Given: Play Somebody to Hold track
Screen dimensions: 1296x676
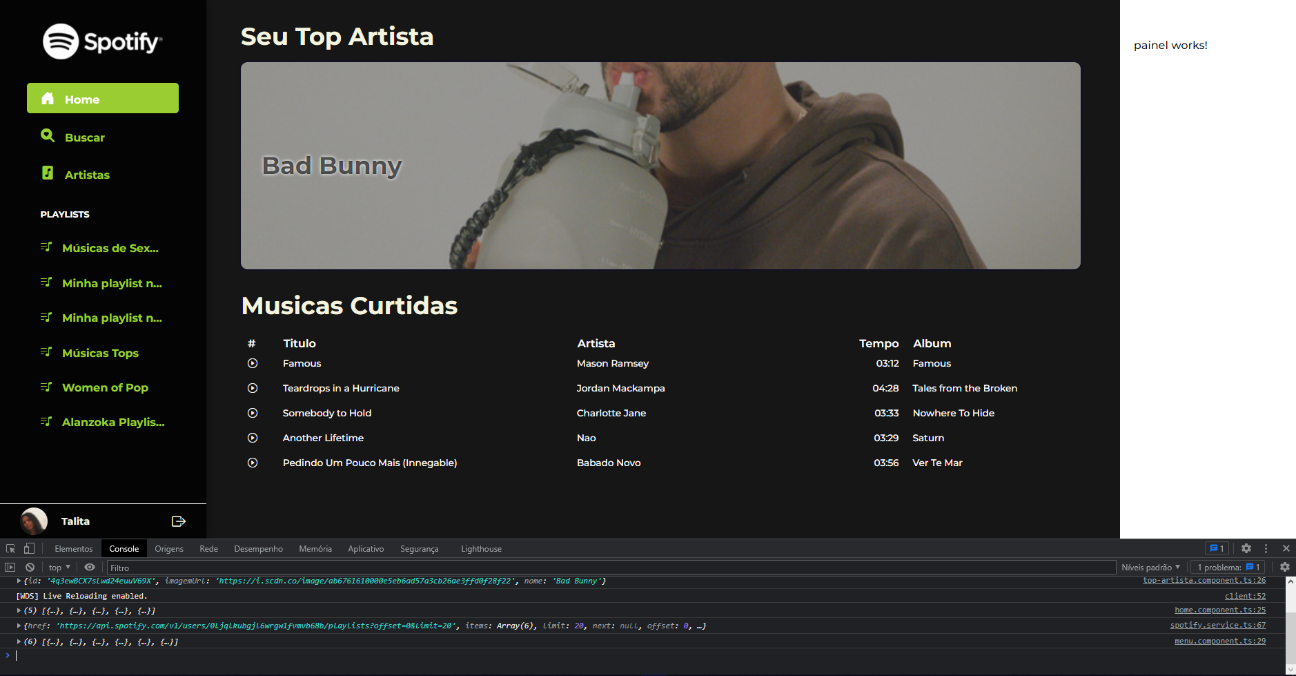Looking at the screenshot, I should pos(253,413).
